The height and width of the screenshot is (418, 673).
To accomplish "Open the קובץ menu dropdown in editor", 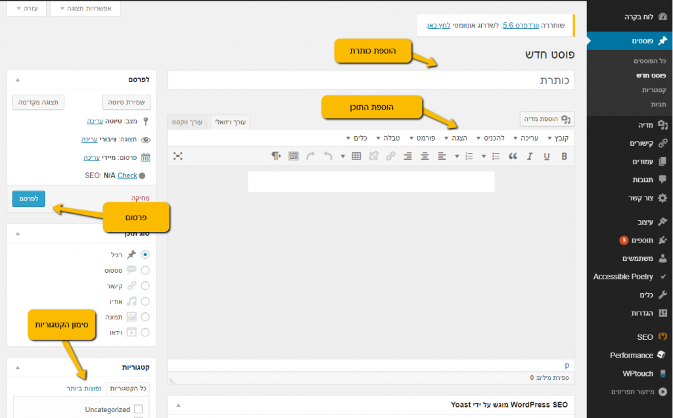I will pos(558,138).
